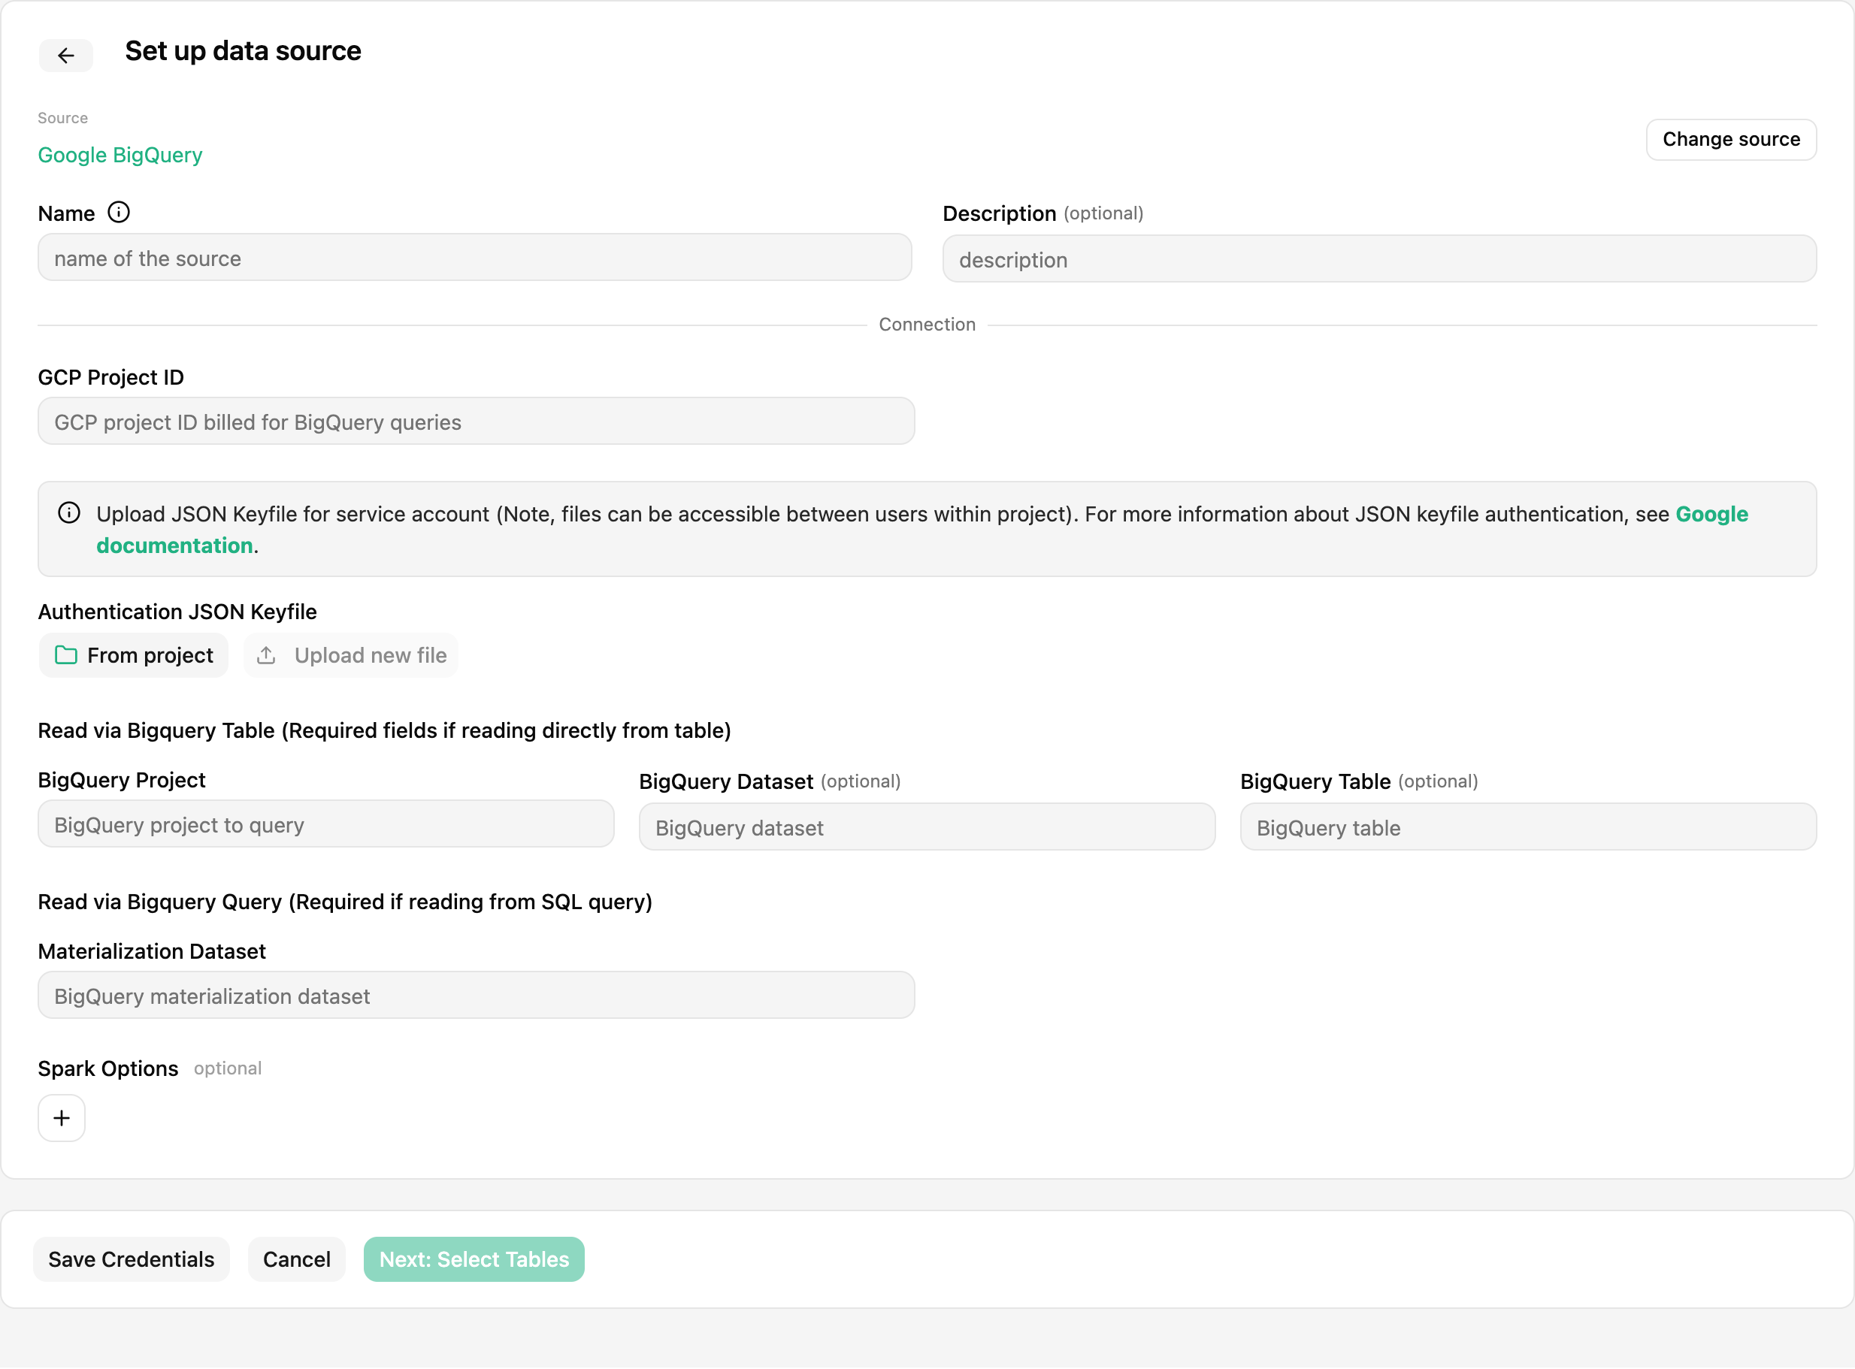Focus the BigQuery Table field

click(x=1529, y=827)
